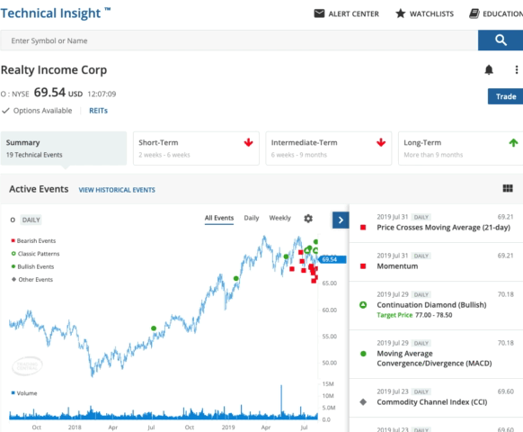This screenshot has height=432, width=523.
Task: Open View Historical Events link
Action: (117, 190)
